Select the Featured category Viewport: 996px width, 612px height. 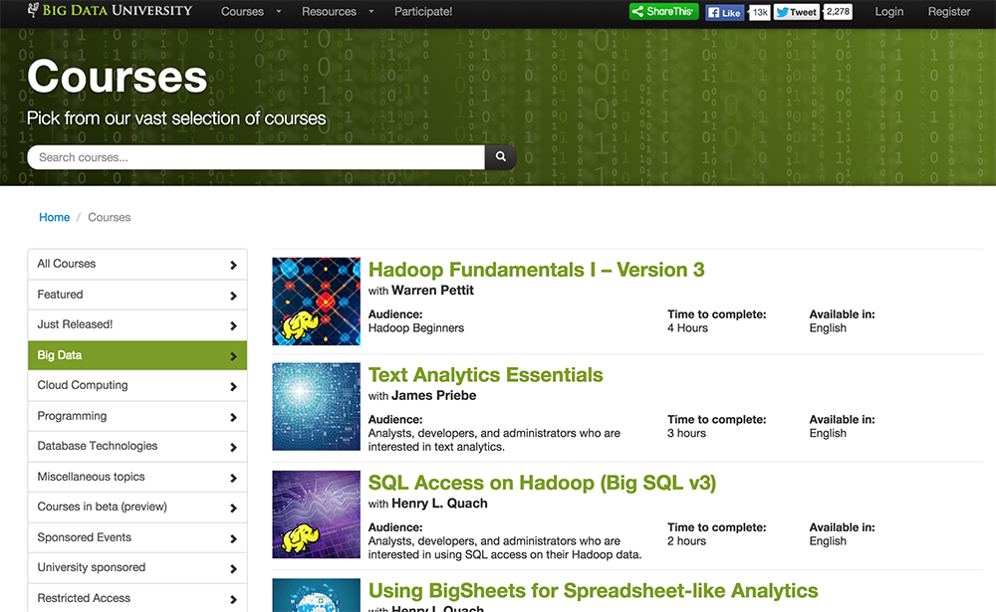(137, 295)
